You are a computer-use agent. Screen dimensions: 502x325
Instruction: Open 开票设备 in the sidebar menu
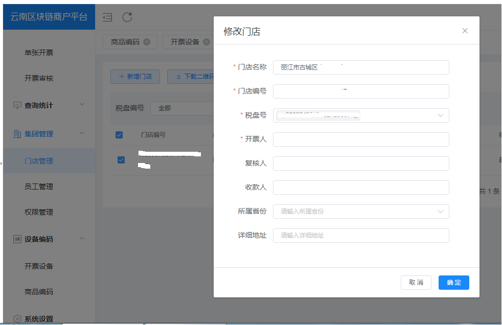coord(39,266)
